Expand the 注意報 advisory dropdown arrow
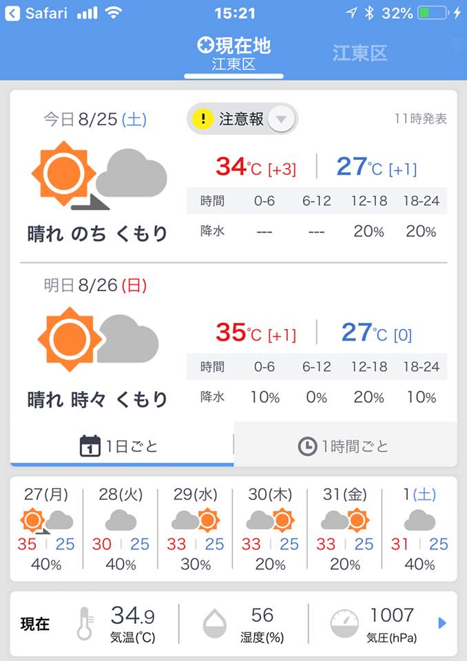 coord(280,119)
